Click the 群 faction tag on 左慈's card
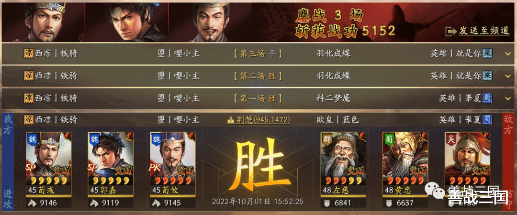Screen dimensions: 517x215 pyautogui.click(x=326, y=139)
